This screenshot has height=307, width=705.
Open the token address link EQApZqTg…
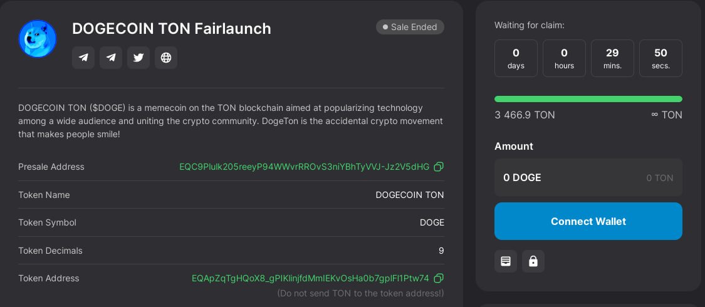(x=310, y=278)
